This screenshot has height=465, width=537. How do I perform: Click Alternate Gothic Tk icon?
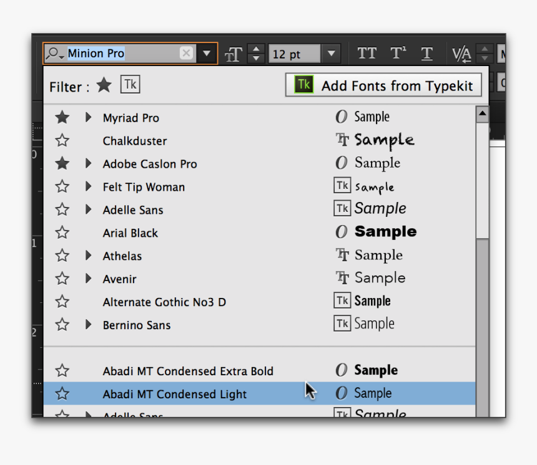point(342,300)
